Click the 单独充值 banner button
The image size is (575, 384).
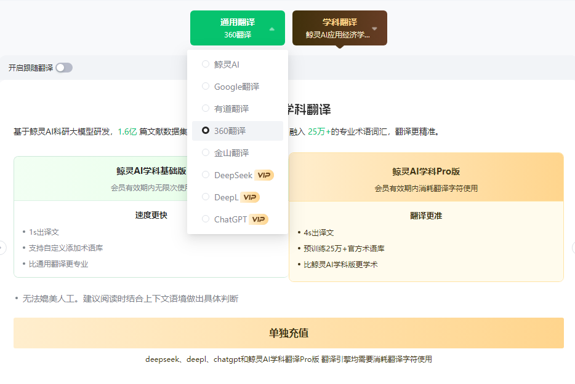tap(289, 333)
